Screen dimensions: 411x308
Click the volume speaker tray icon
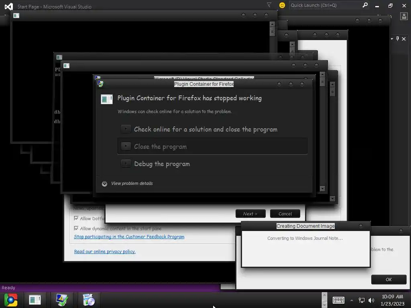(x=371, y=300)
